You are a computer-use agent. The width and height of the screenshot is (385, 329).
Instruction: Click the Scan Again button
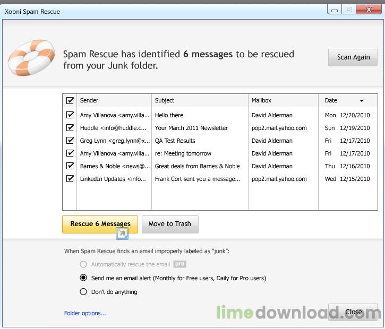tap(353, 57)
